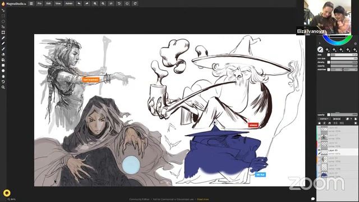Open the first stabilizer dropdown
The height and width of the screenshot is (202, 359).
coord(337,70)
